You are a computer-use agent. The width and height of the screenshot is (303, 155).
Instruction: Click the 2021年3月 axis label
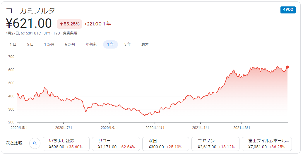click(242, 128)
